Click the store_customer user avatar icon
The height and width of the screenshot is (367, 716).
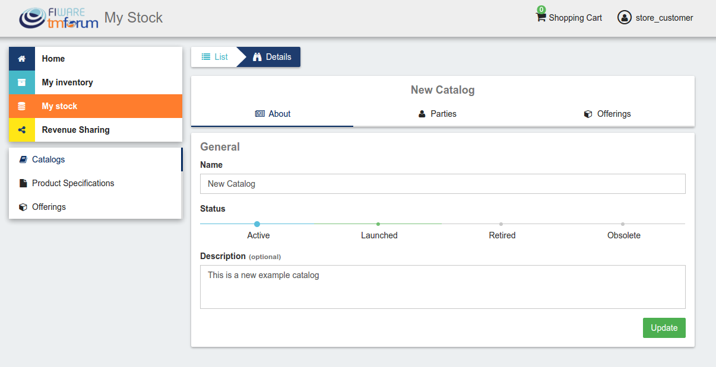tap(625, 18)
